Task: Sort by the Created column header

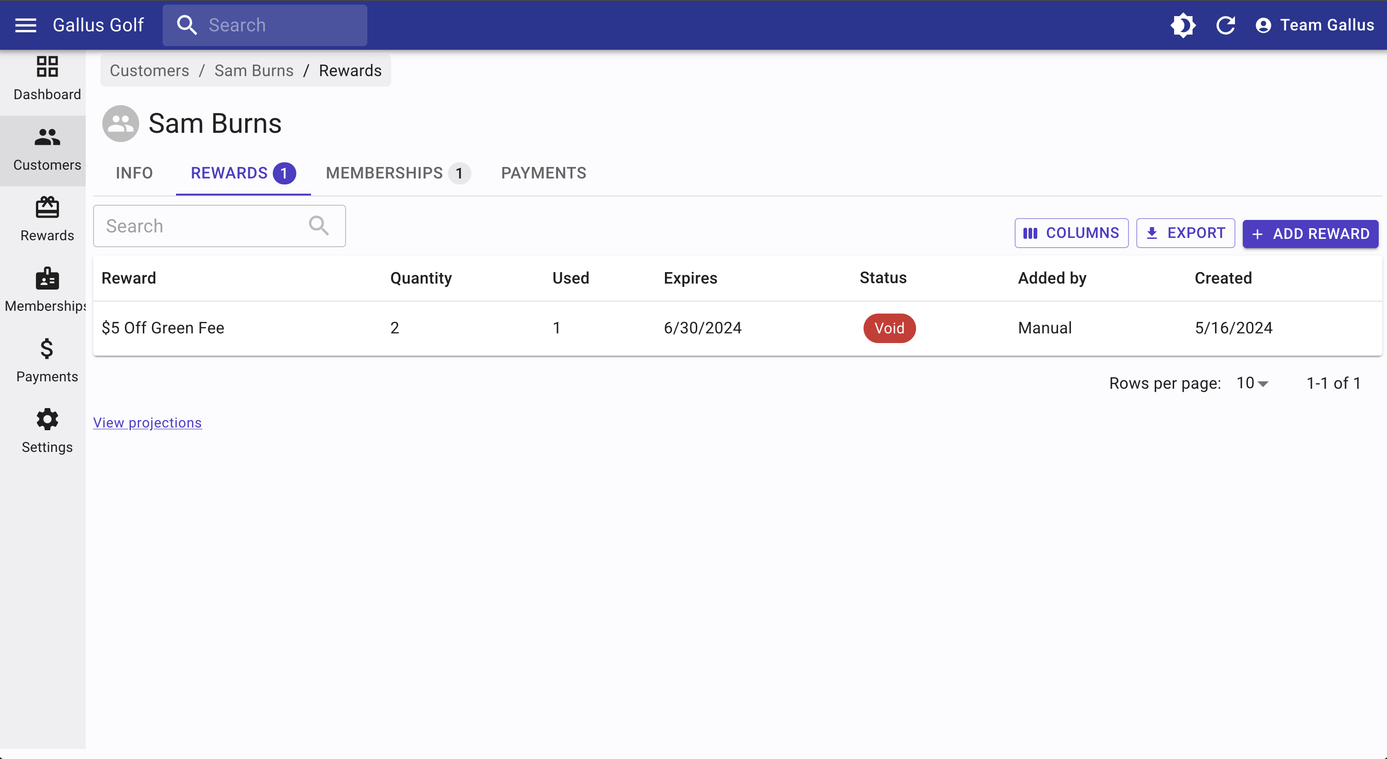Action: click(x=1223, y=278)
